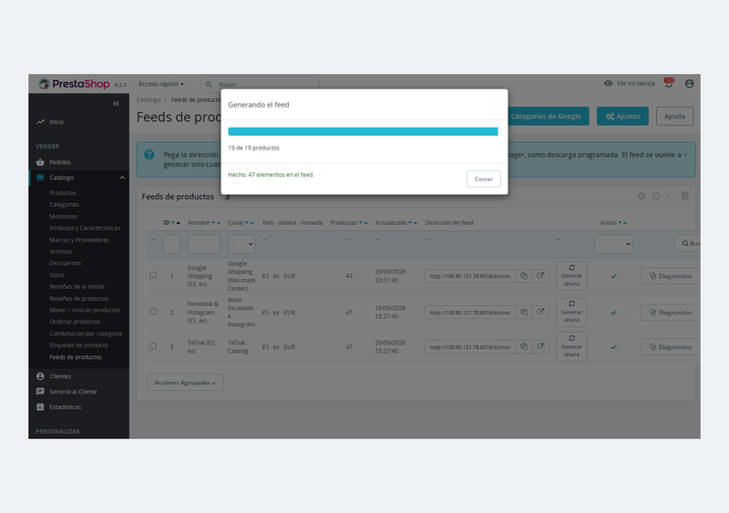Sort the Nombre column descending
Screen dimensions: 729x513
213,222
